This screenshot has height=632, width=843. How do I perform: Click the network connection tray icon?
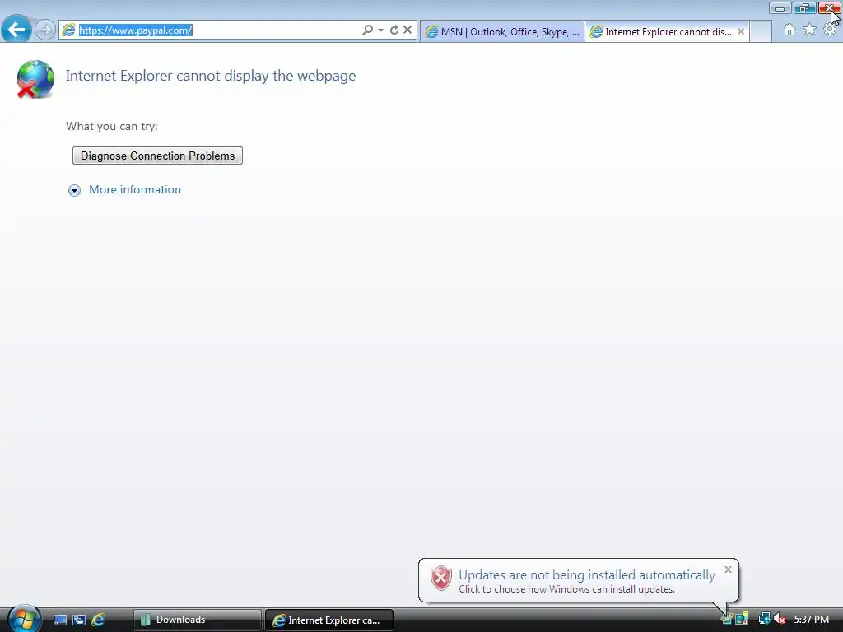pos(764,619)
